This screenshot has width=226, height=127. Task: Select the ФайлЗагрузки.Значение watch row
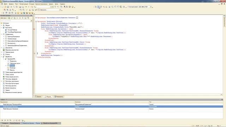click(x=112, y=109)
